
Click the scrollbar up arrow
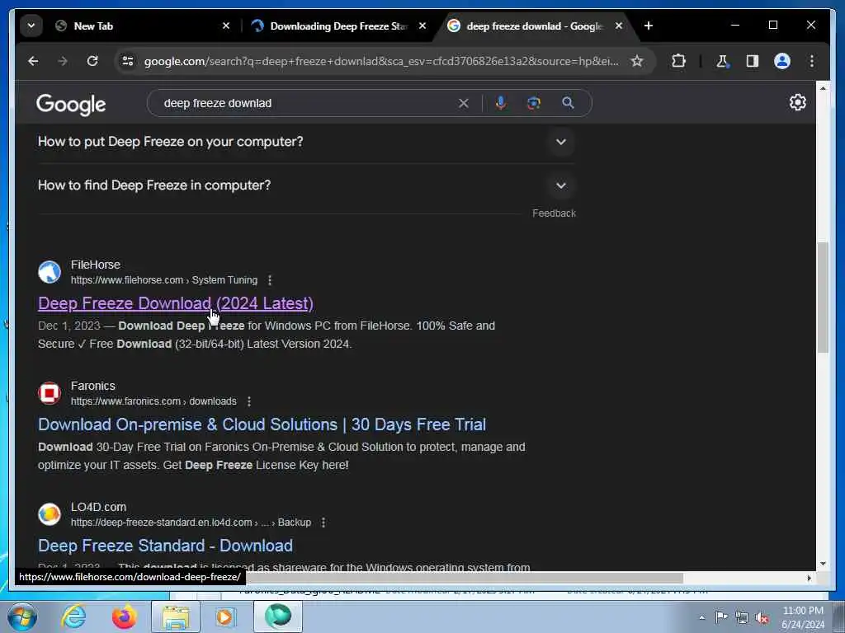pyautogui.click(x=823, y=88)
